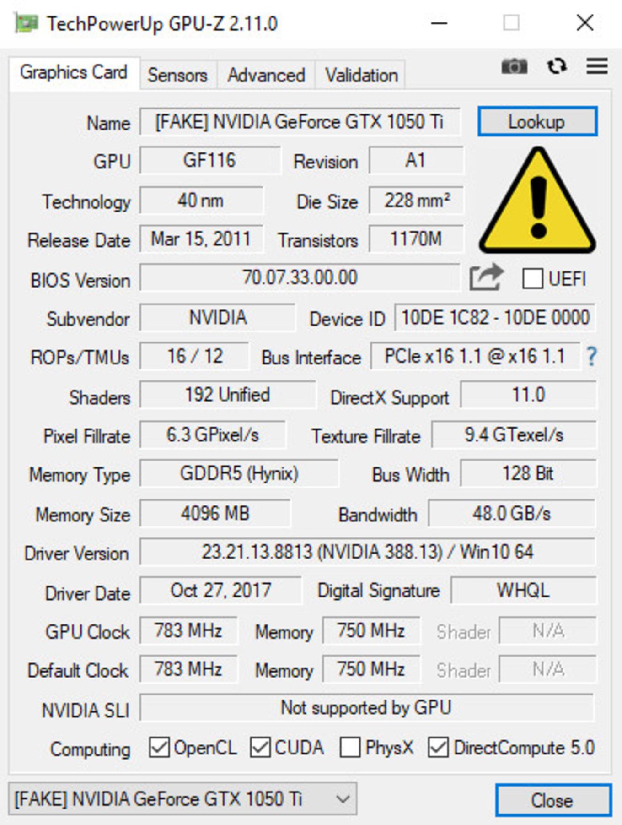This screenshot has height=825, width=622.
Task: Click the 'Driver Version' label
Action: pyautogui.click(x=76, y=554)
